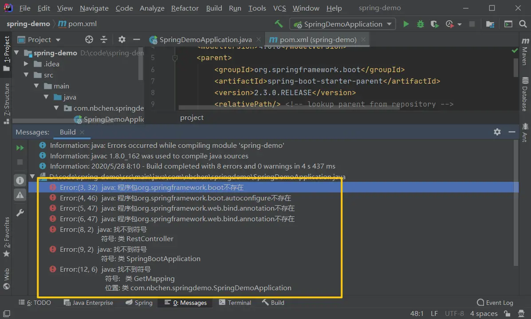
Task: Close the SpringDemoApplication.java tab
Action: pyautogui.click(x=259, y=39)
